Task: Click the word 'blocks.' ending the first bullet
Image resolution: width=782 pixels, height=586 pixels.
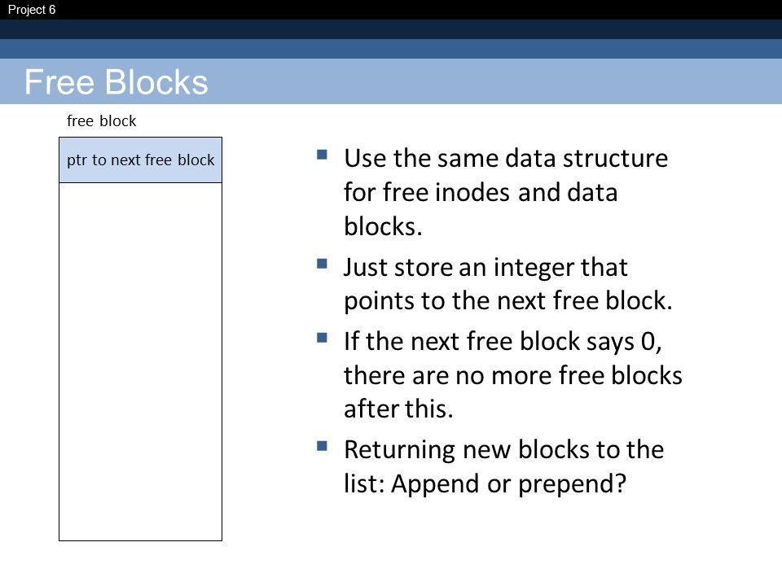Action: click(383, 226)
